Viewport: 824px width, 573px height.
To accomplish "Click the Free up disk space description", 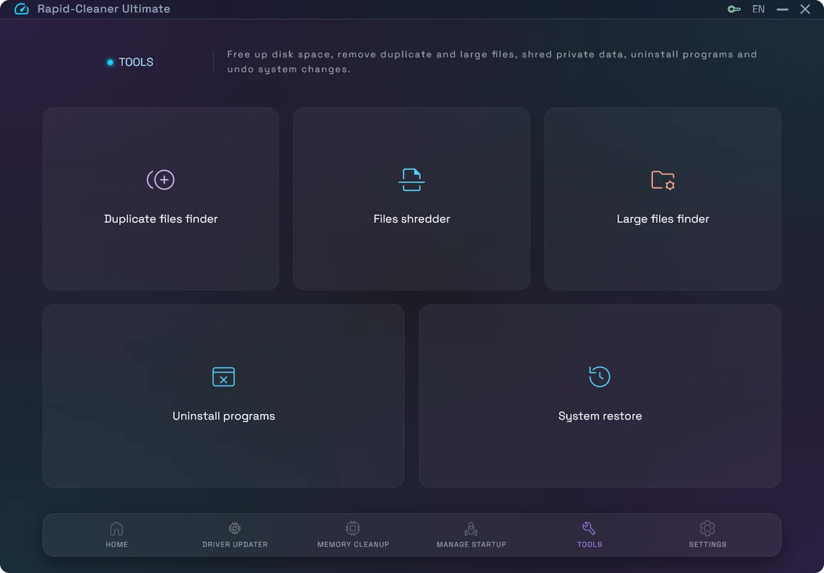I will [492, 62].
